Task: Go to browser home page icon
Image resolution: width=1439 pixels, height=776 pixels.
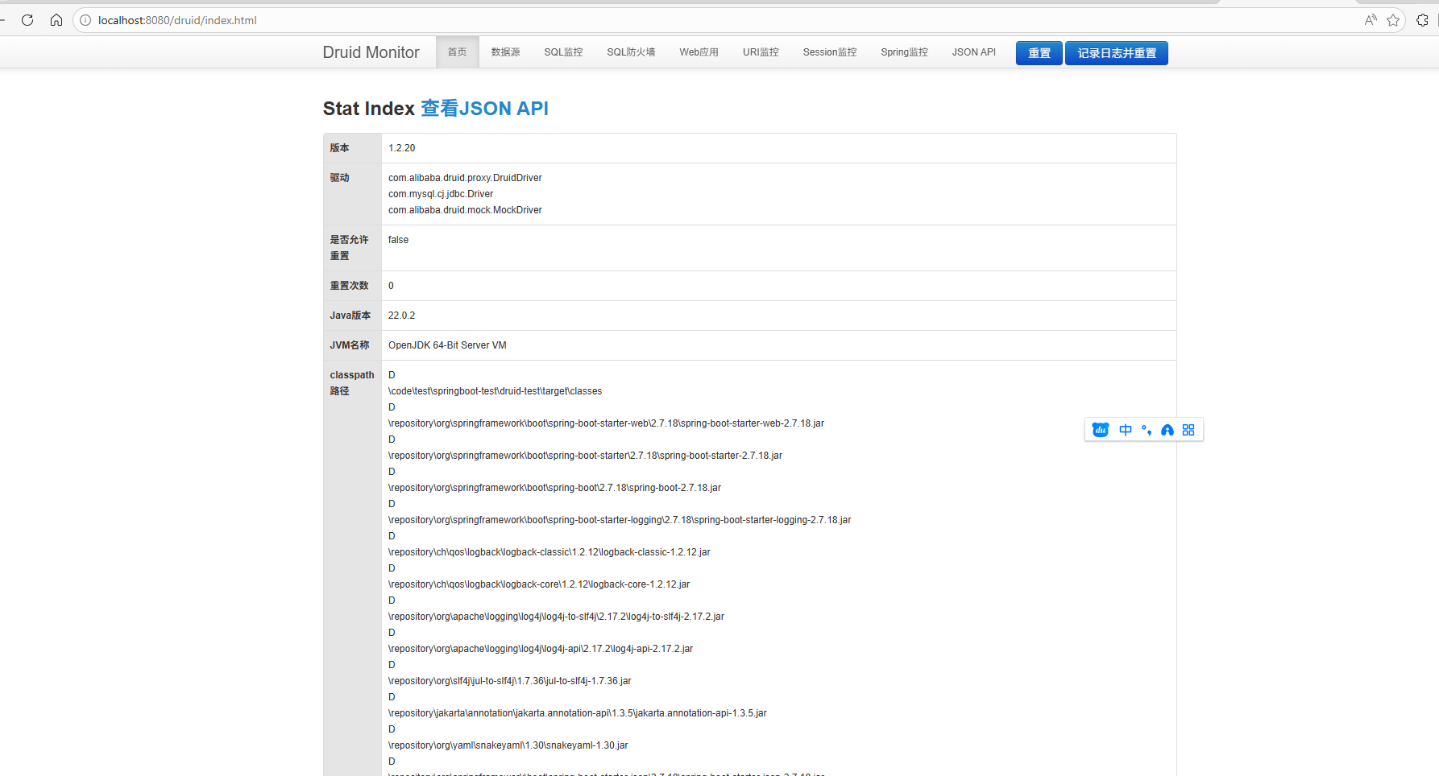Action: pos(56,20)
